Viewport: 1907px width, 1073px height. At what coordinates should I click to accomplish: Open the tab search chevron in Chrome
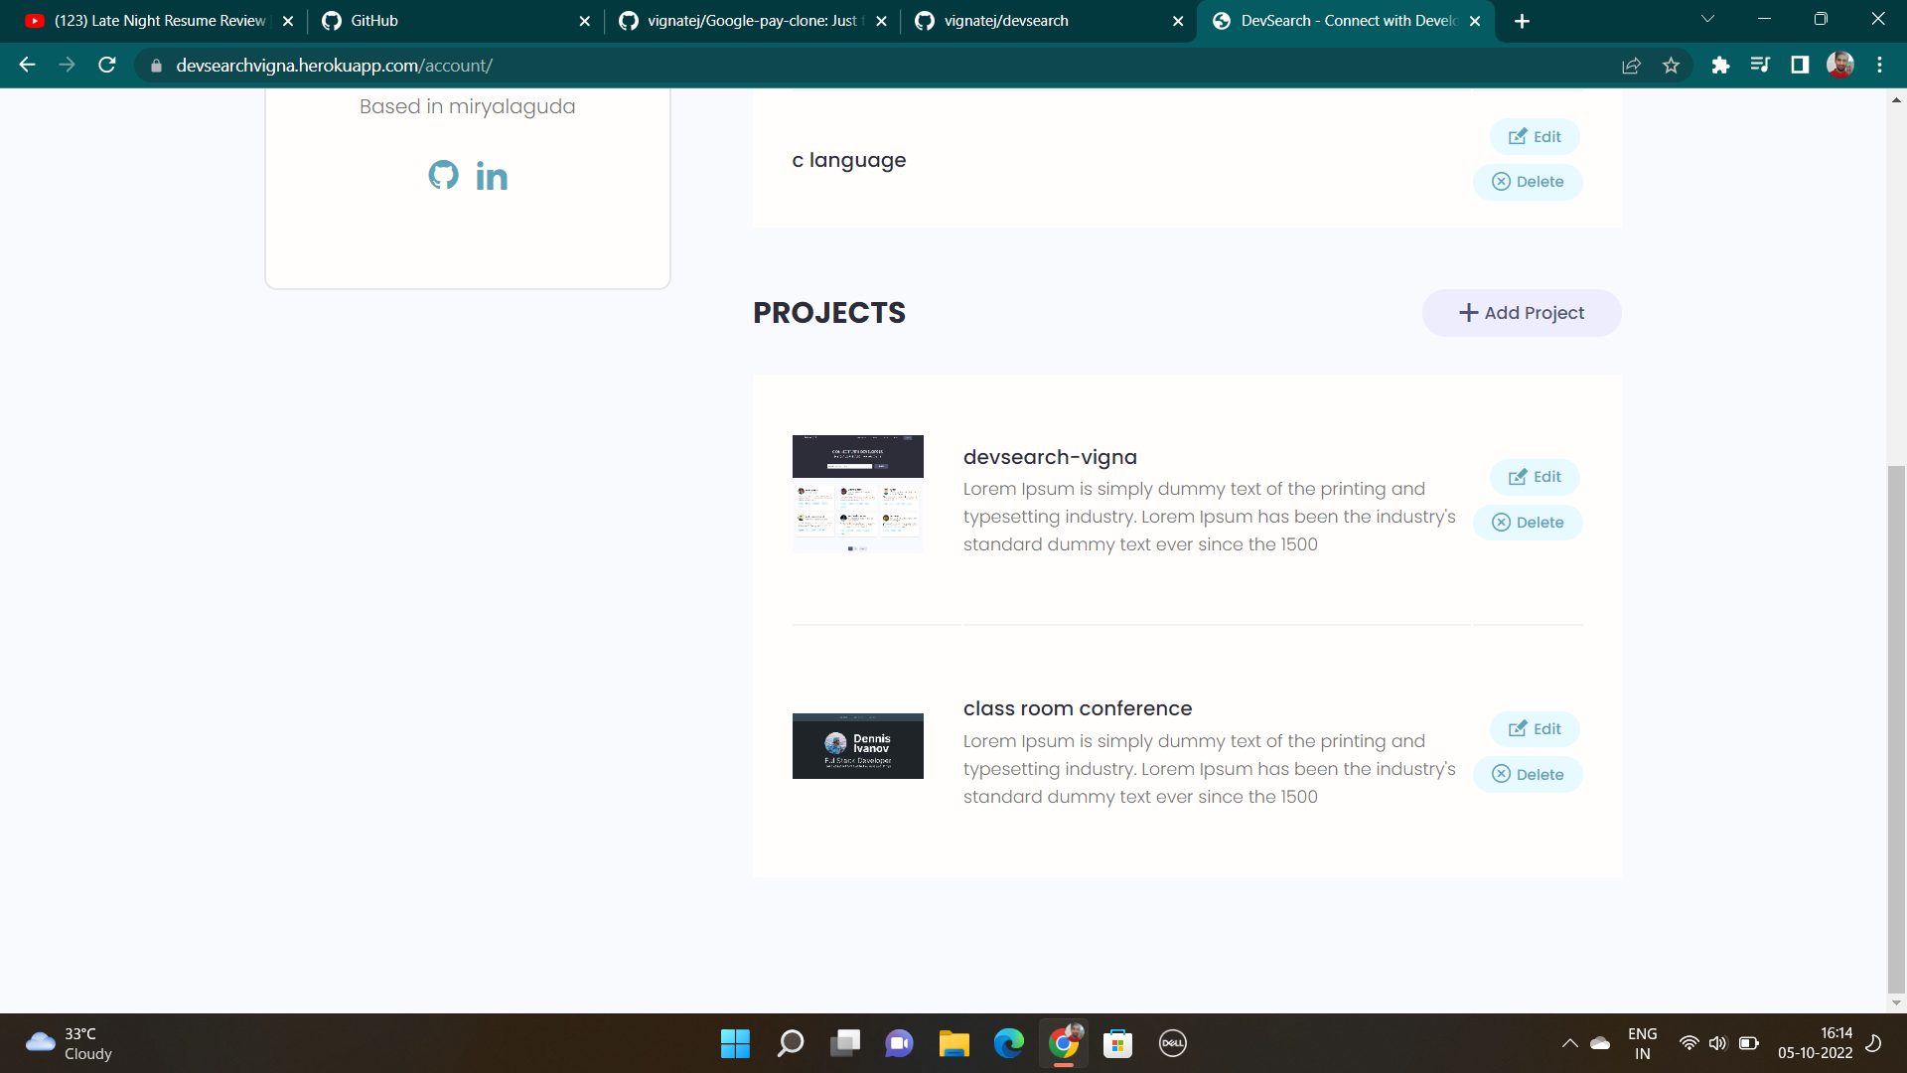tap(1706, 18)
